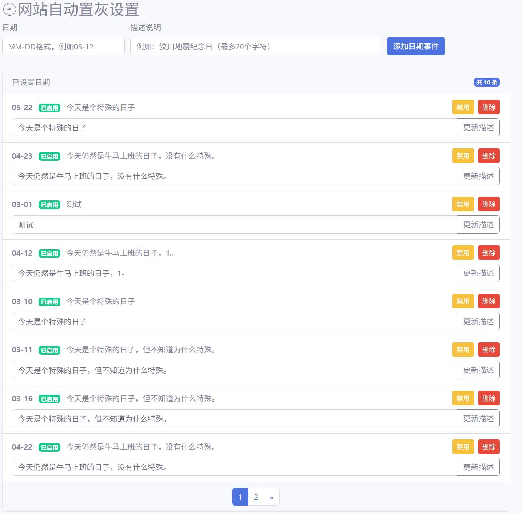
Task: Click the 添加日期事件 button
Action: coord(416,46)
